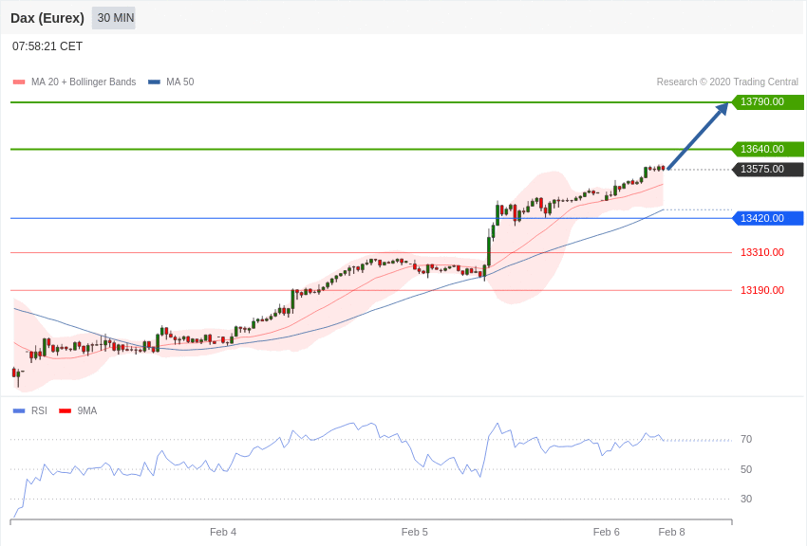The width and height of the screenshot is (807, 546).
Task: Click the 13790.00 green resistance label
Action: tap(767, 101)
